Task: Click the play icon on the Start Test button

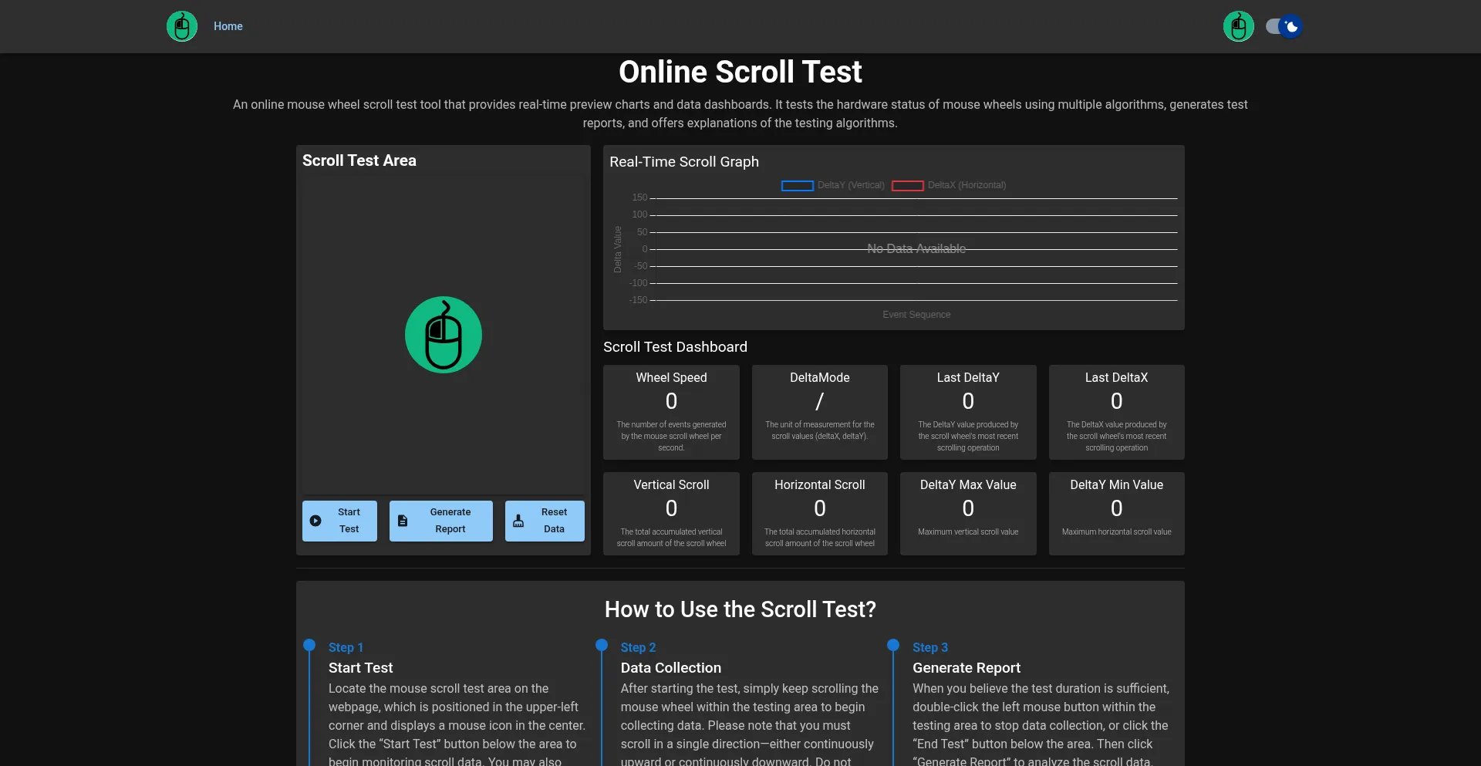Action: point(316,521)
